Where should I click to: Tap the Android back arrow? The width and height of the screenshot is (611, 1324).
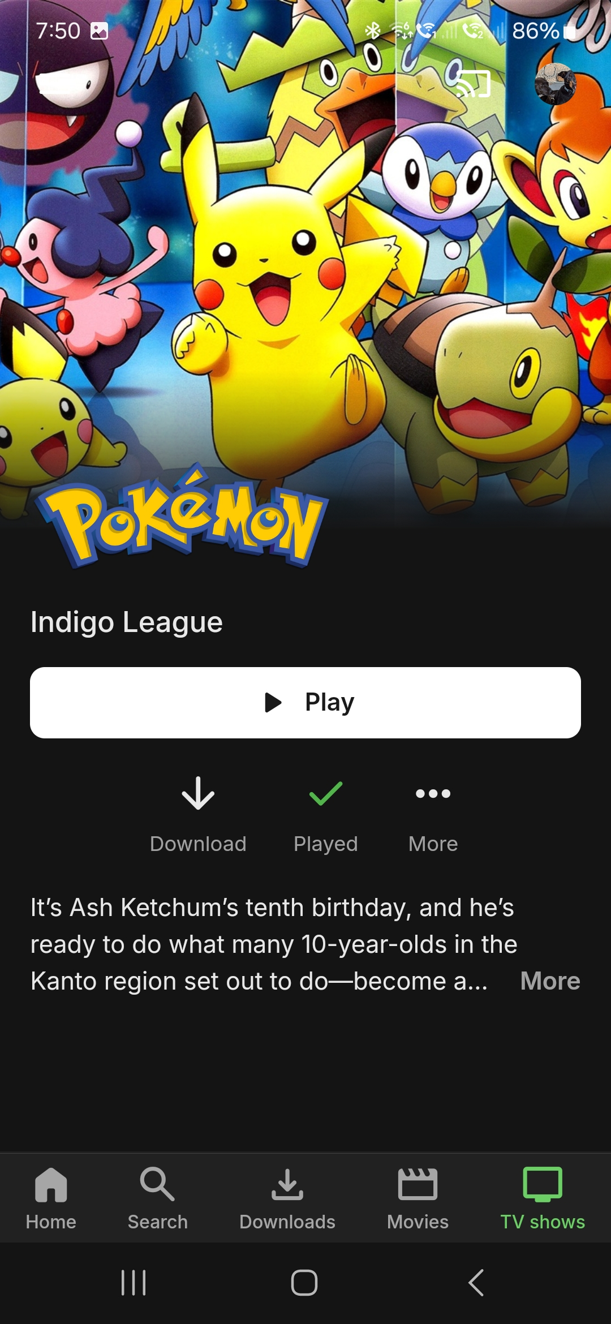pos(476,1283)
